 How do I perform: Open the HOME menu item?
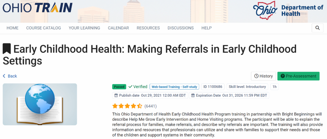point(13,28)
